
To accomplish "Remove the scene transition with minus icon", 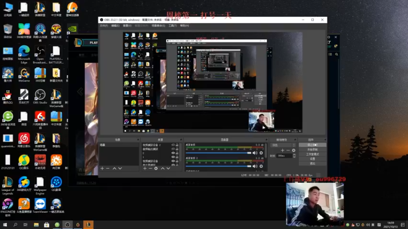I will (288, 150).
